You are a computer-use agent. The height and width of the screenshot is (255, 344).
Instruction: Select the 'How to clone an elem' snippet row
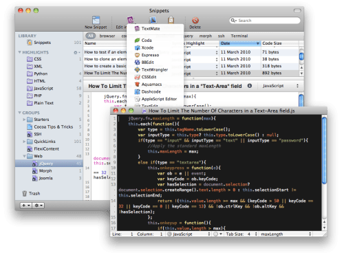(x=191, y=59)
